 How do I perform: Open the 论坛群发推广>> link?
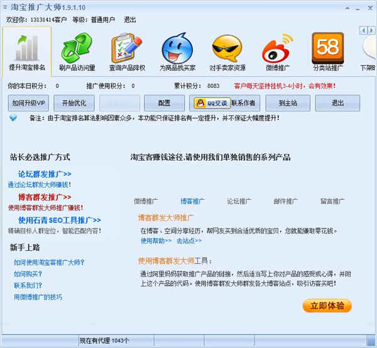[x=45, y=174]
